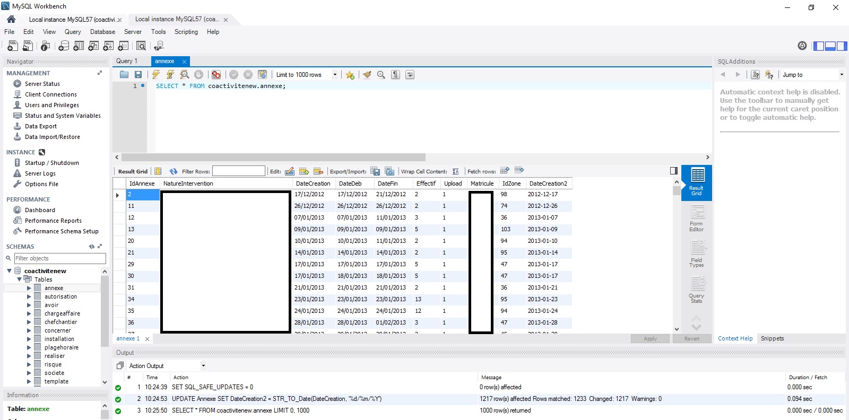Click the commit transaction icon

tap(233, 75)
